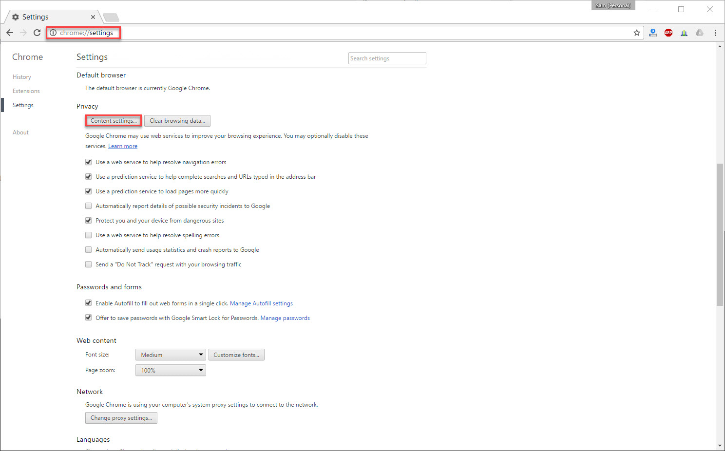Maximize the Chrome window
The width and height of the screenshot is (725, 451).
pos(681,9)
